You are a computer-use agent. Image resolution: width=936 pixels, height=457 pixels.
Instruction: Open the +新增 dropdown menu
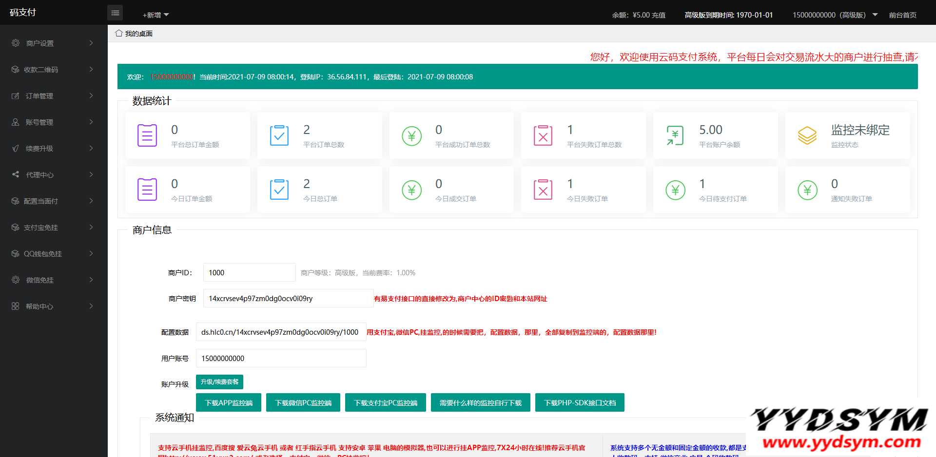tap(156, 15)
